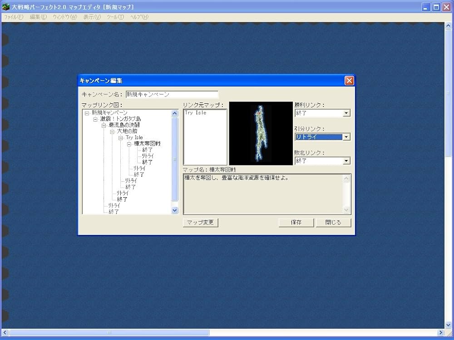Click the main window vertical scroll down arrow
454x340 pixels.
[448, 325]
